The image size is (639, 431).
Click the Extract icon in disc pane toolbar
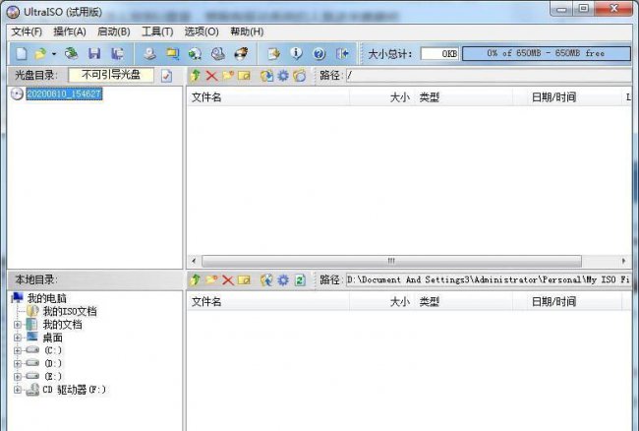267,76
